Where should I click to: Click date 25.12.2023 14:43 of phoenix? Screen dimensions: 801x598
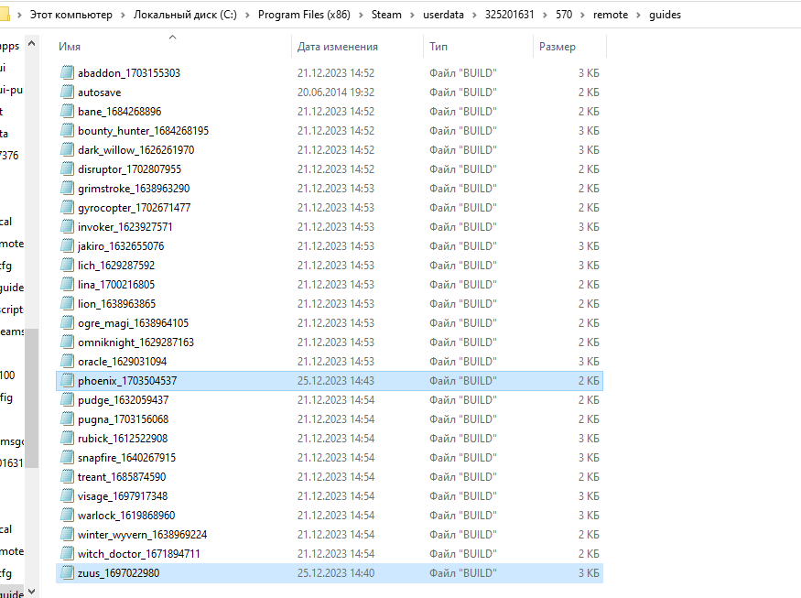click(x=336, y=381)
